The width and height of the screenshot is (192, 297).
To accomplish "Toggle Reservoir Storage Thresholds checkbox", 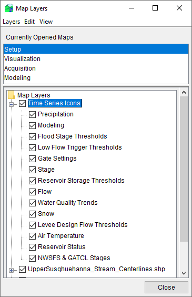I will point(32,181).
